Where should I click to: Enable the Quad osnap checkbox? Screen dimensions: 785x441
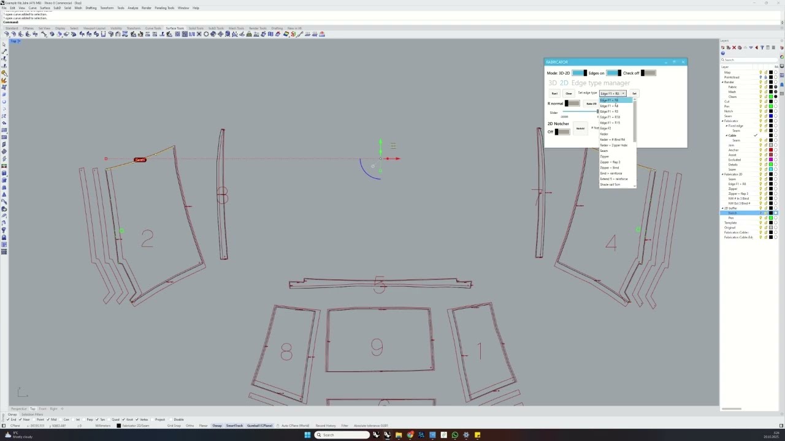(109, 420)
